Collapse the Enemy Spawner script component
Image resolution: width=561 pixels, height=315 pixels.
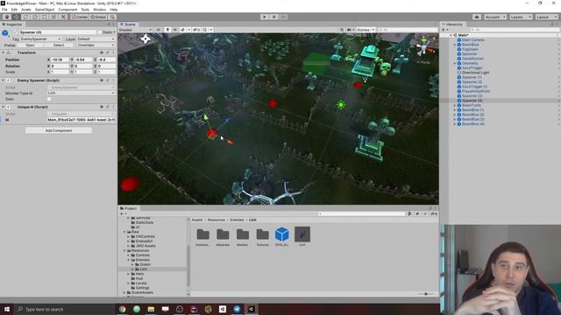click(x=4, y=80)
